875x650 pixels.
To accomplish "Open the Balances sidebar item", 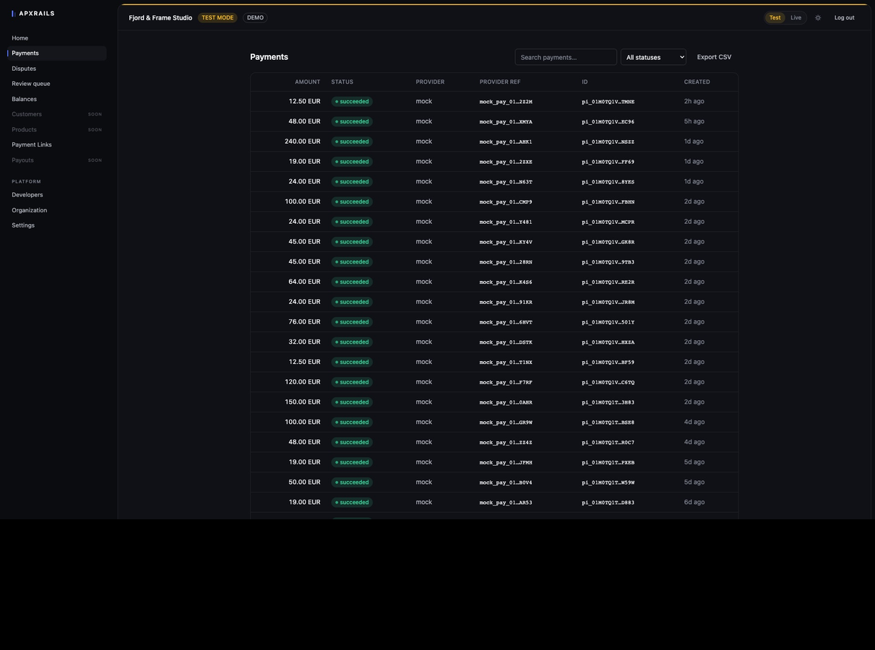I will click(x=24, y=99).
